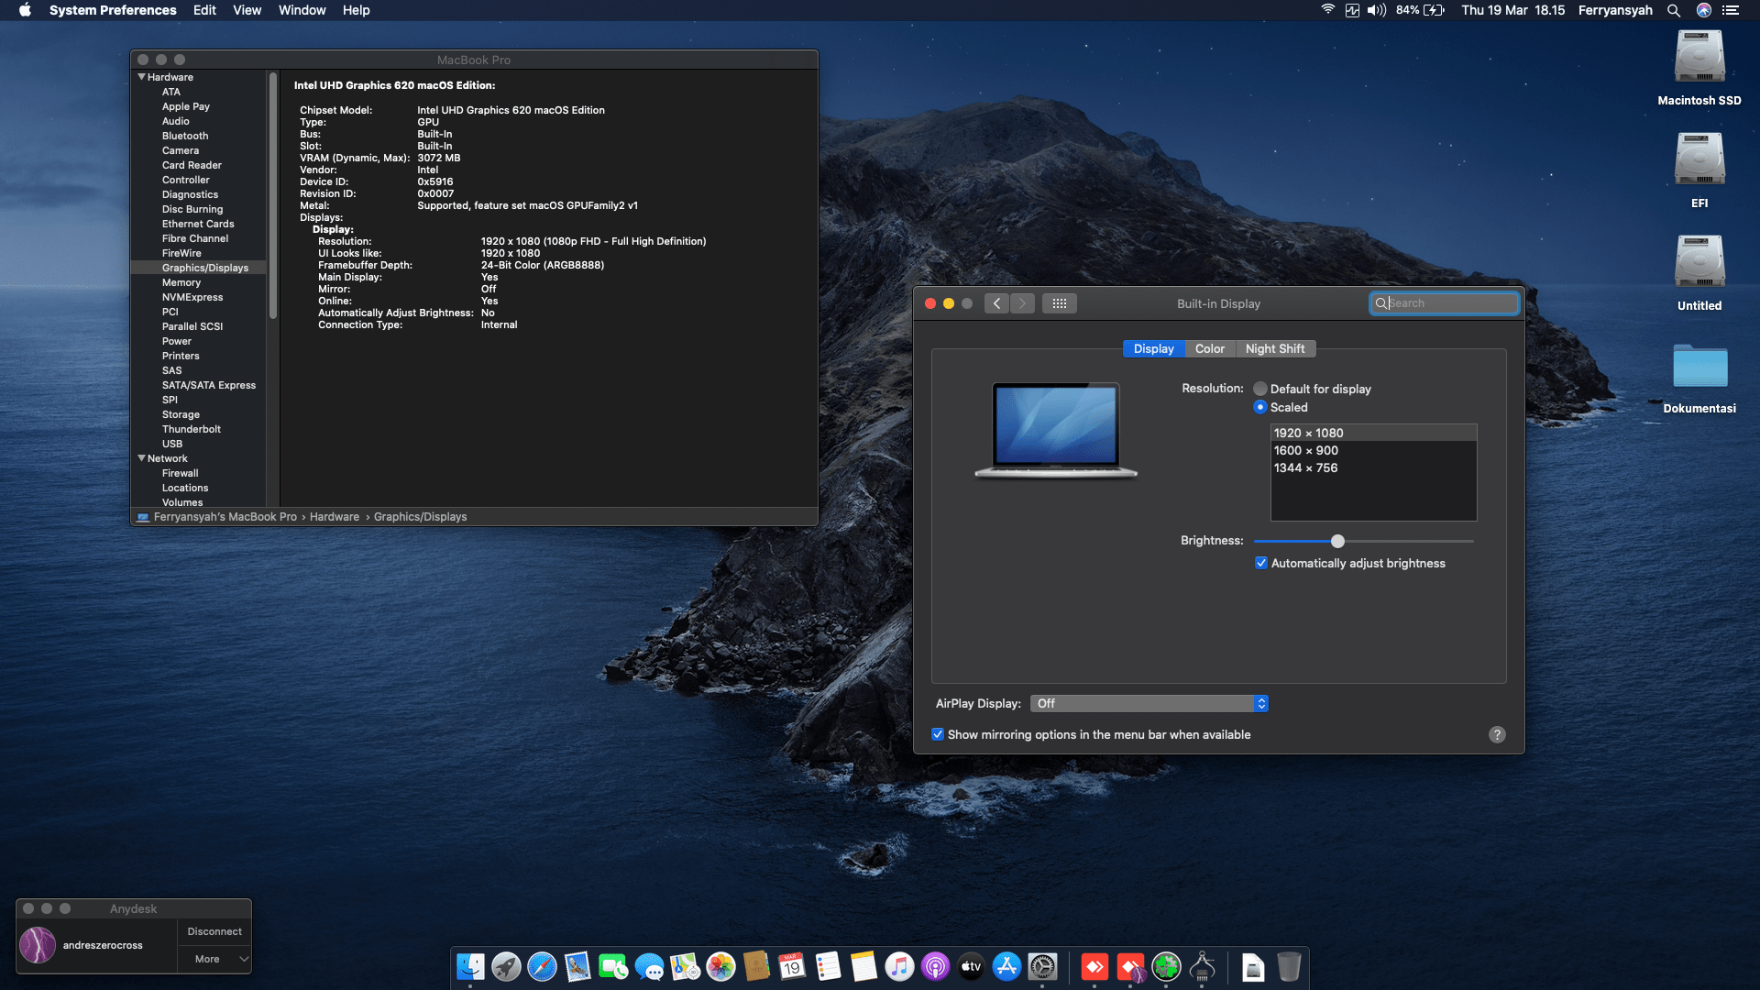This screenshot has height=990, width=1760.
Task: Click the MacBook Pro sidebar scrollbar
Action: [272, 196]
